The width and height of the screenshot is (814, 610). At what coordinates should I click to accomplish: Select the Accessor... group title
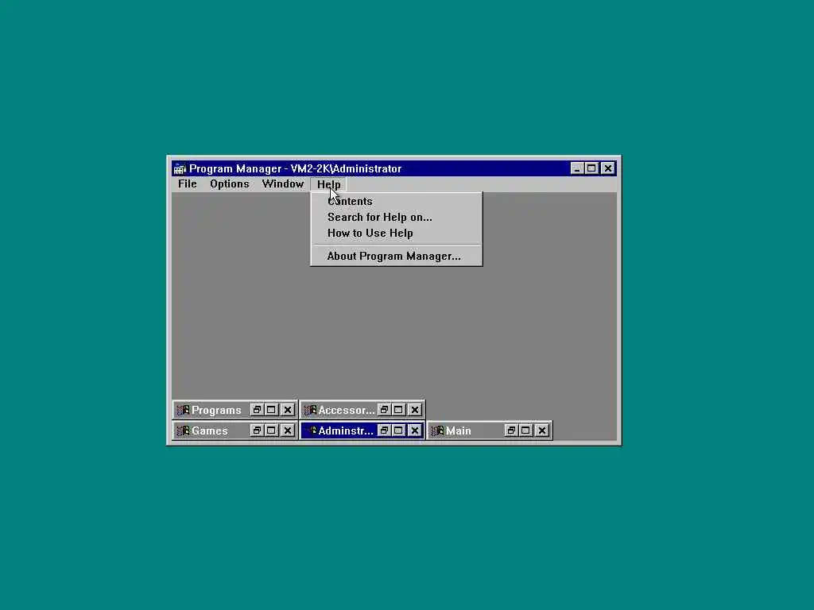(x=347, y=411)
